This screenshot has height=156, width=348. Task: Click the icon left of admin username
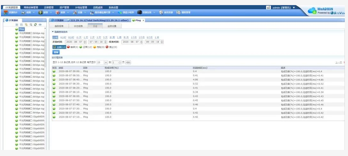tap(268, 8)
